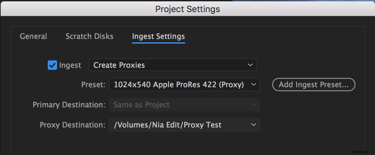Click the chevron arrow on Create Proxies
The width and height of the screenshot is (375, 155).
click(250, 65)
